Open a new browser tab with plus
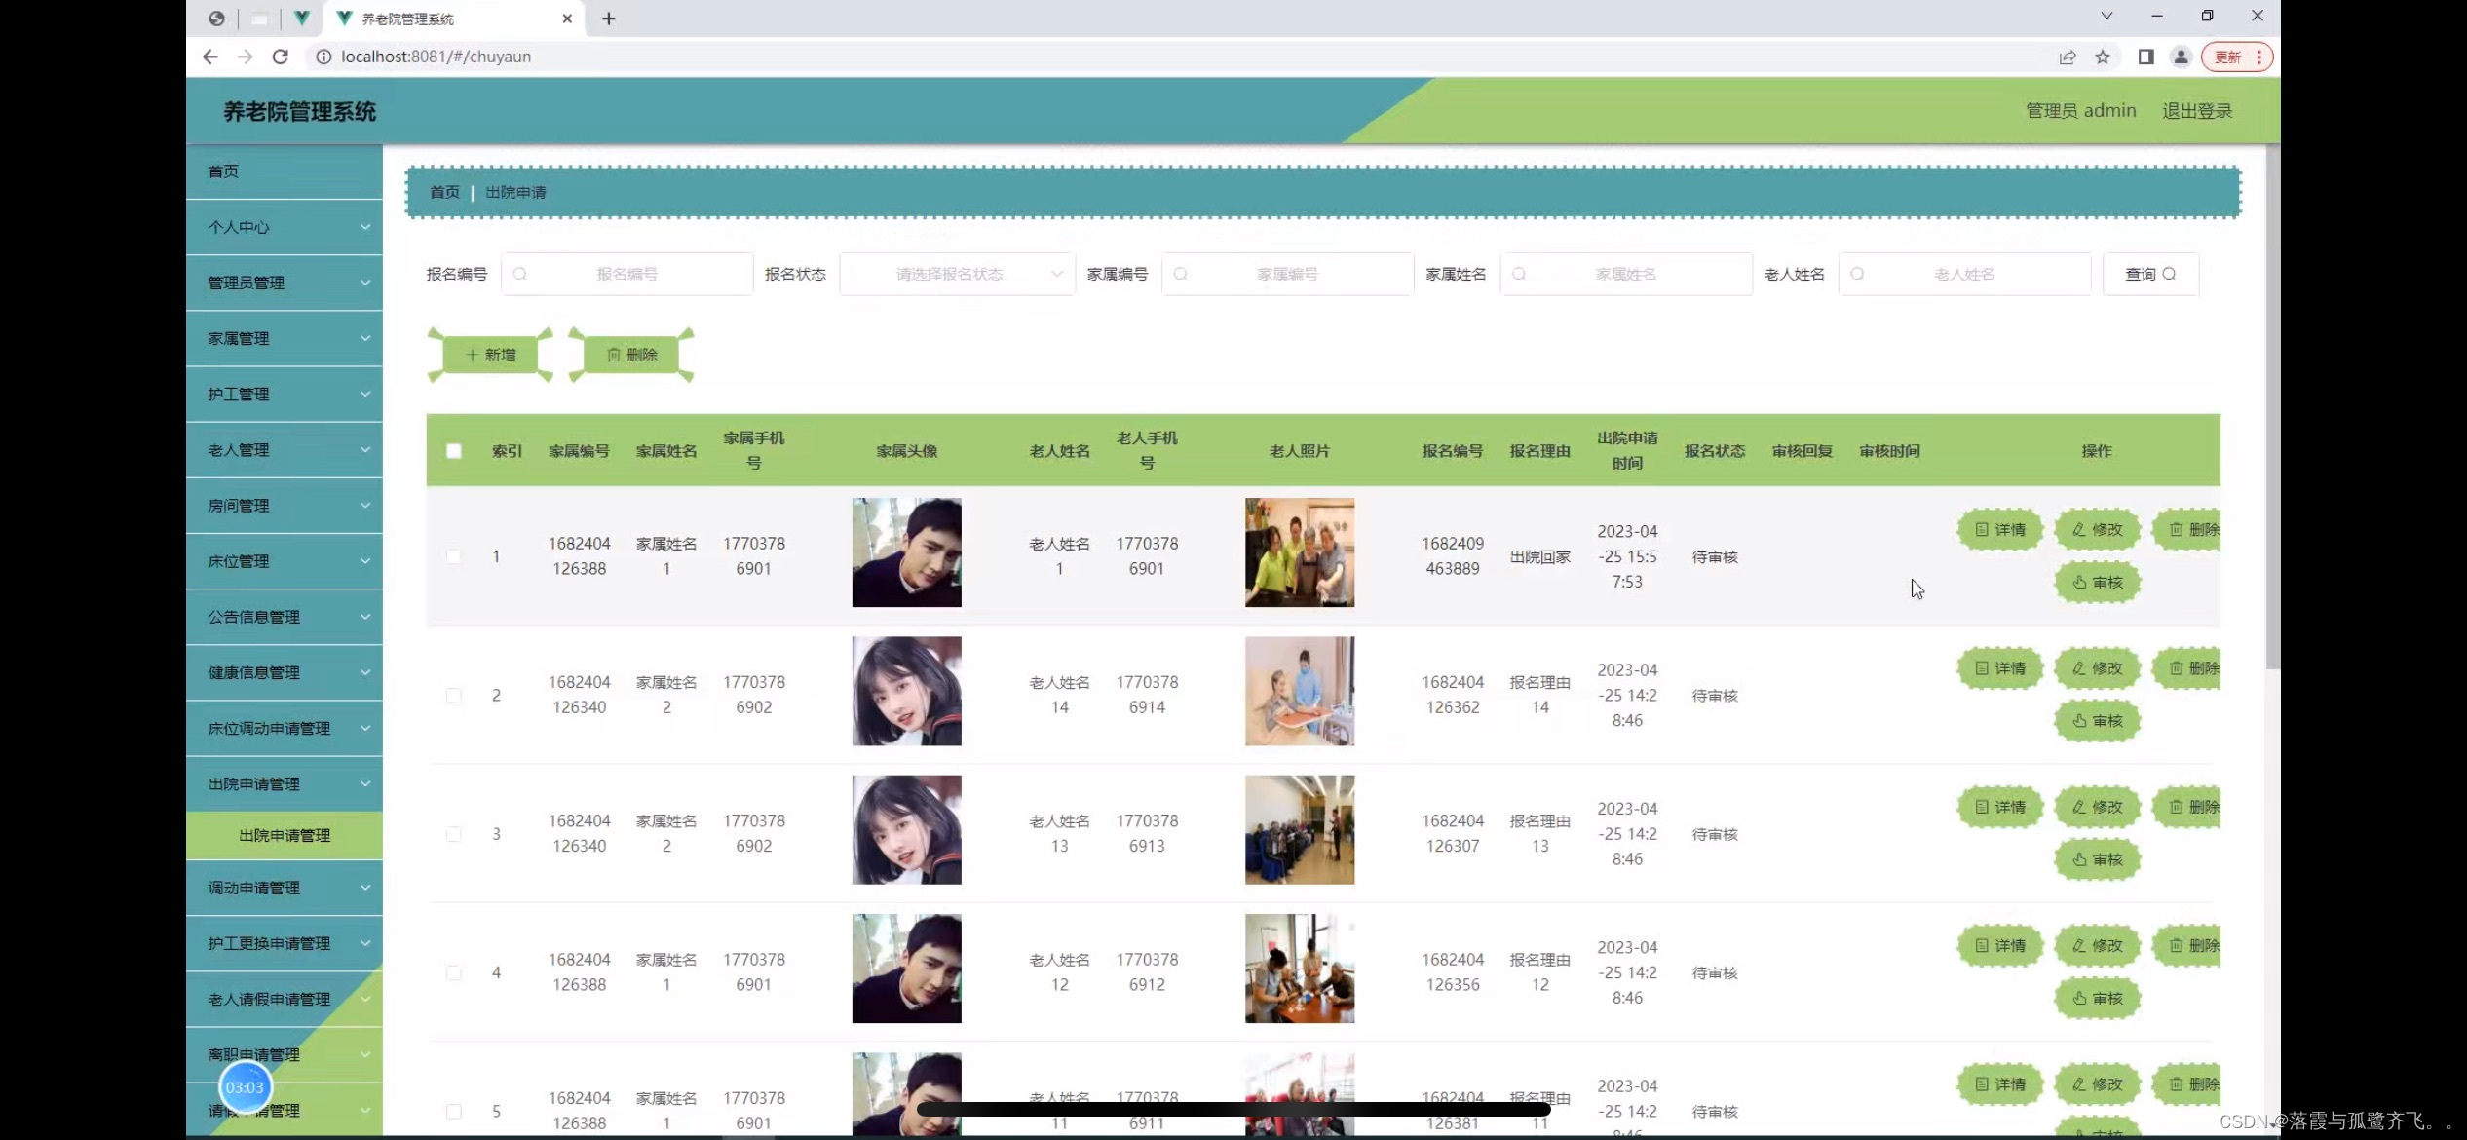Screen dimensions: 2467x1140 click(x=609, y=19)
